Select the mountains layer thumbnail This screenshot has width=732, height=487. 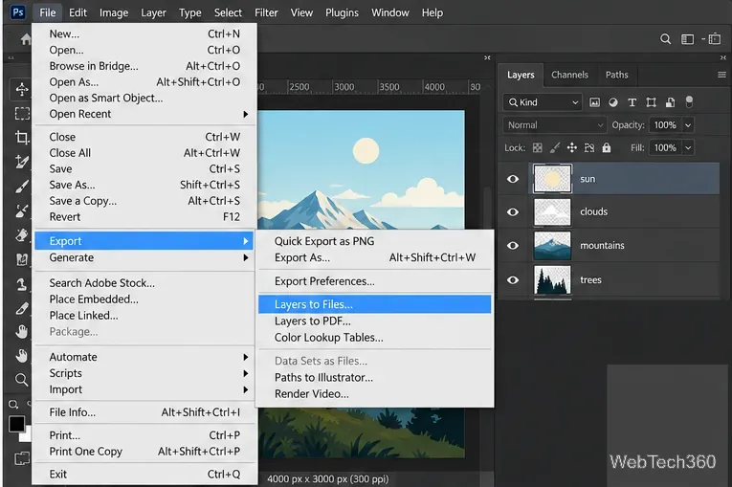coord(552,246)
